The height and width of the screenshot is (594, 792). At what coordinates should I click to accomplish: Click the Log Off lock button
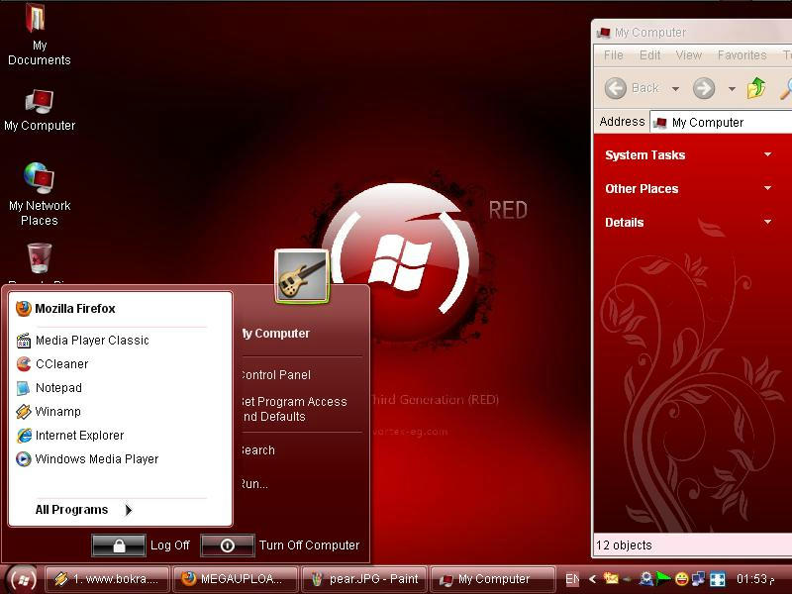click(119, 545)
